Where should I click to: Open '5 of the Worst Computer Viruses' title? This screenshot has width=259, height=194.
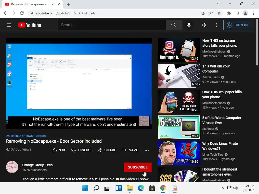coord(222,120)
